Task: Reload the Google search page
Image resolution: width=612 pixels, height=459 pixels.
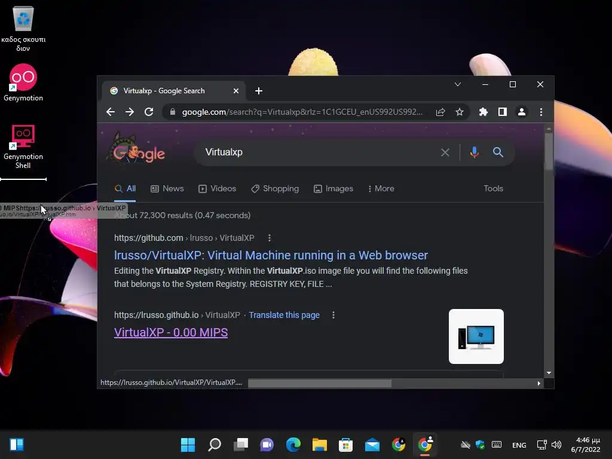Action: [149, 112]
